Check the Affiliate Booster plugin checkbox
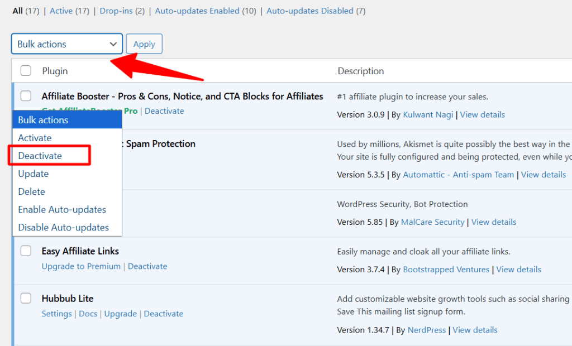572x346 pixels. [x=26, y=96]
